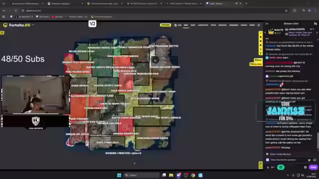
Task: Click the lower yellow button under Save
Action: tap(256, 64)
